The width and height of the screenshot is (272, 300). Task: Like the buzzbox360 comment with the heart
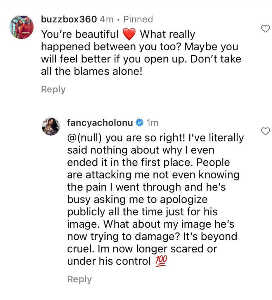click(x=265, y=29)
